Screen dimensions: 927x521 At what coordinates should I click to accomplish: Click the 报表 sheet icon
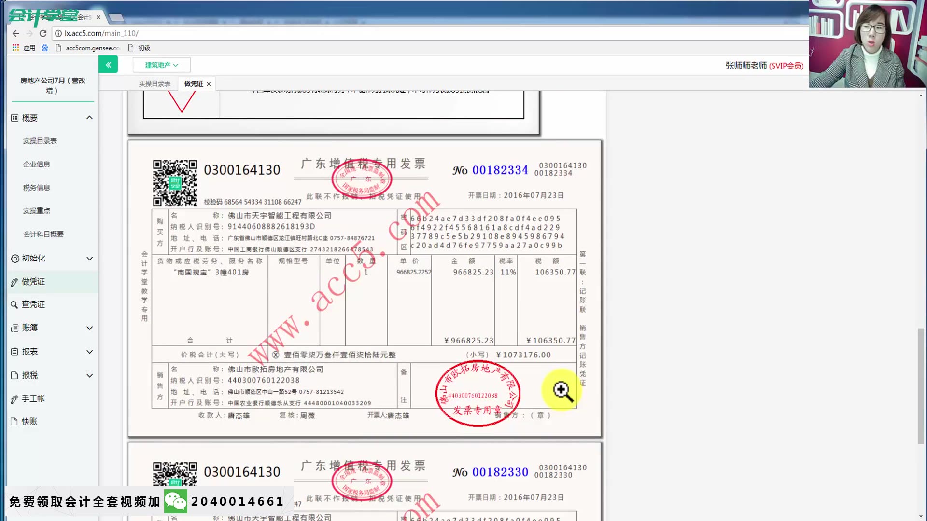[x=14, y=352]
